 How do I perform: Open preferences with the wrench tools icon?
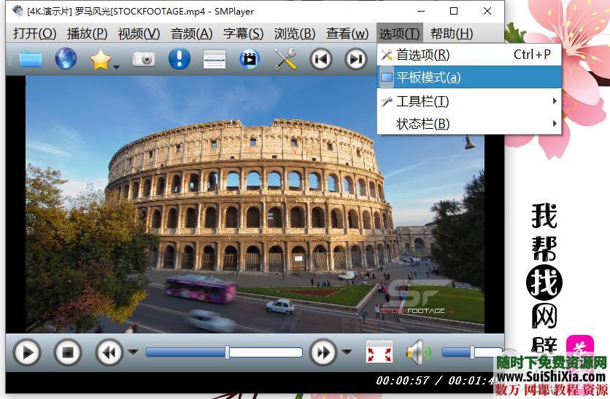(x=285, y=59)
